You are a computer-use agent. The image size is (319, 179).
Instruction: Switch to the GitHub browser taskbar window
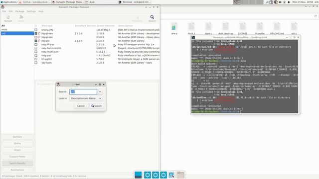point(34,2)
